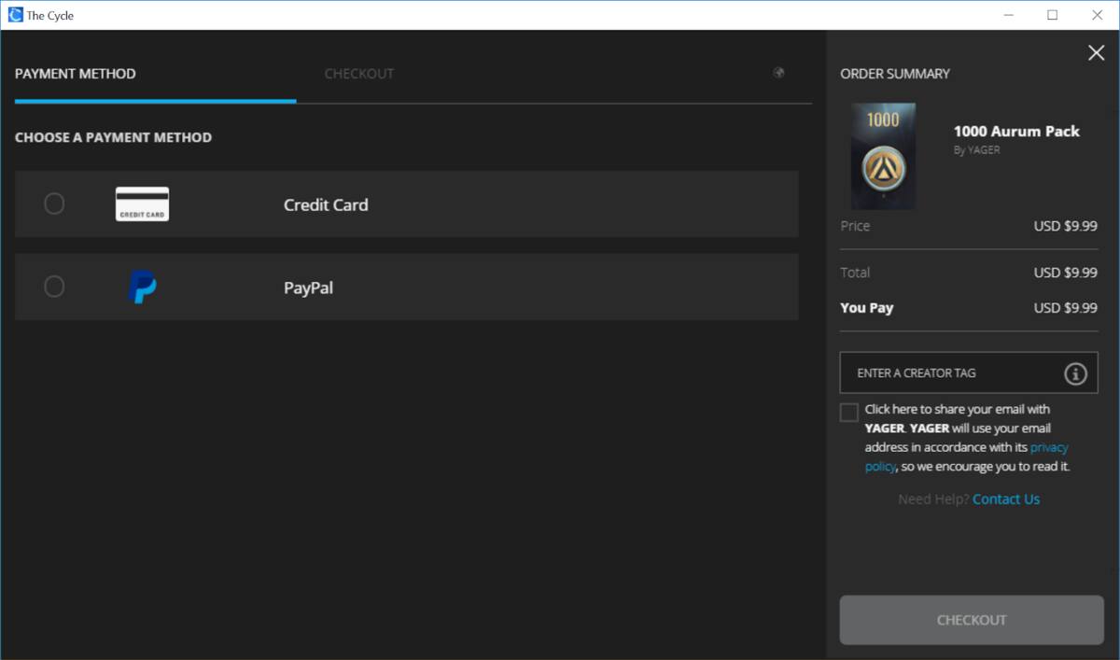This screenshot has height=660, width=1120.
Task: Click The Cycle app icon in title bar
Action: tap(15, 15)
